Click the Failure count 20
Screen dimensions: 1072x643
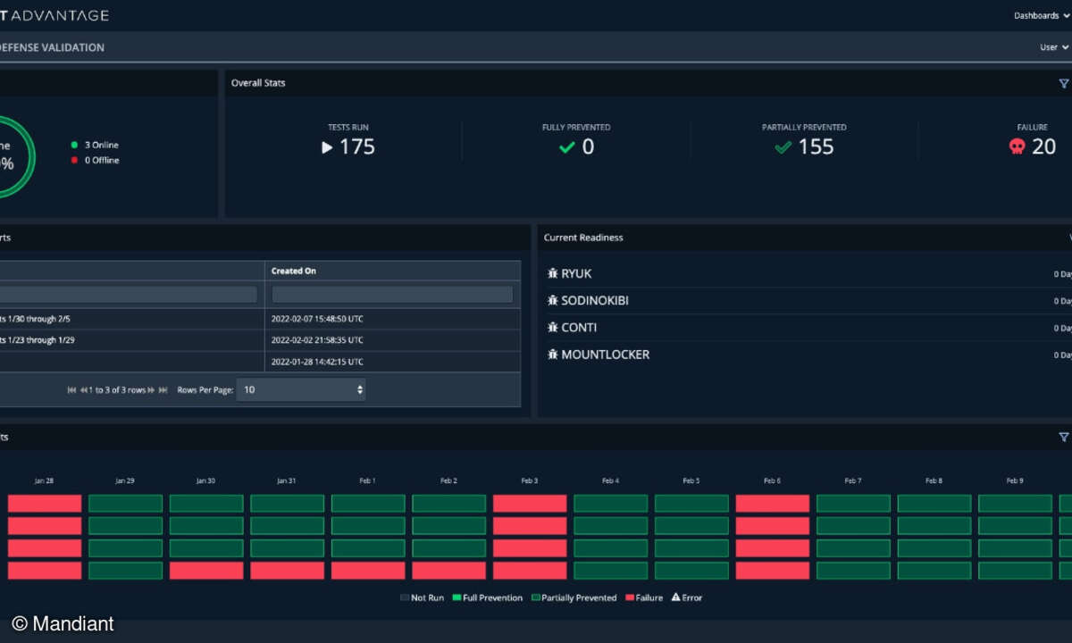[x=1043, y=147]
